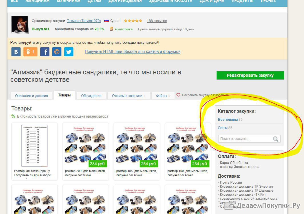Get HTML or bbcode link
304x214 pixels.
point(133,52)
